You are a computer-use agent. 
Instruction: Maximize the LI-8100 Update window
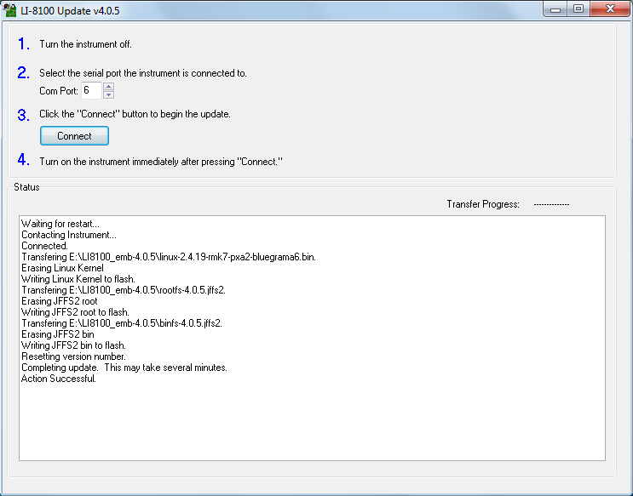pos(578,9)
